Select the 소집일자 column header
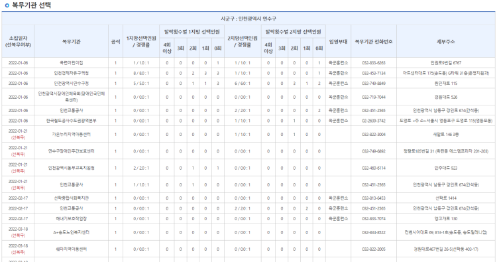 [x=18, y=42]
